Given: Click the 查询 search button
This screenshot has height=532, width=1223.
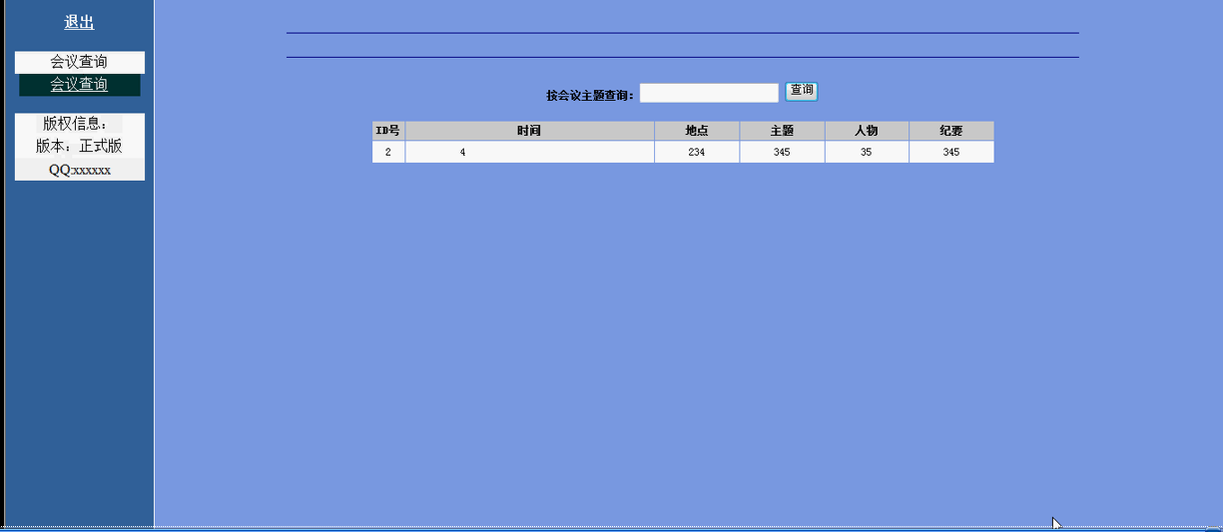Looking at the screenshot, I should (x=802, y=91).
